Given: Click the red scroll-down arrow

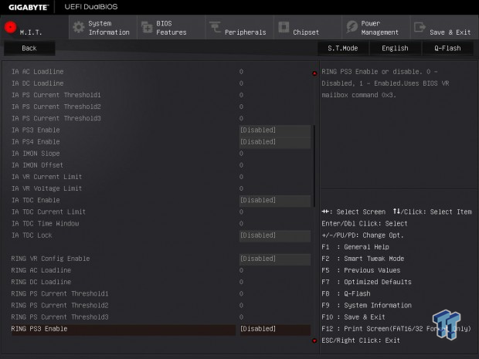Looking at the screenshot, I should click(x=314, y=340).
